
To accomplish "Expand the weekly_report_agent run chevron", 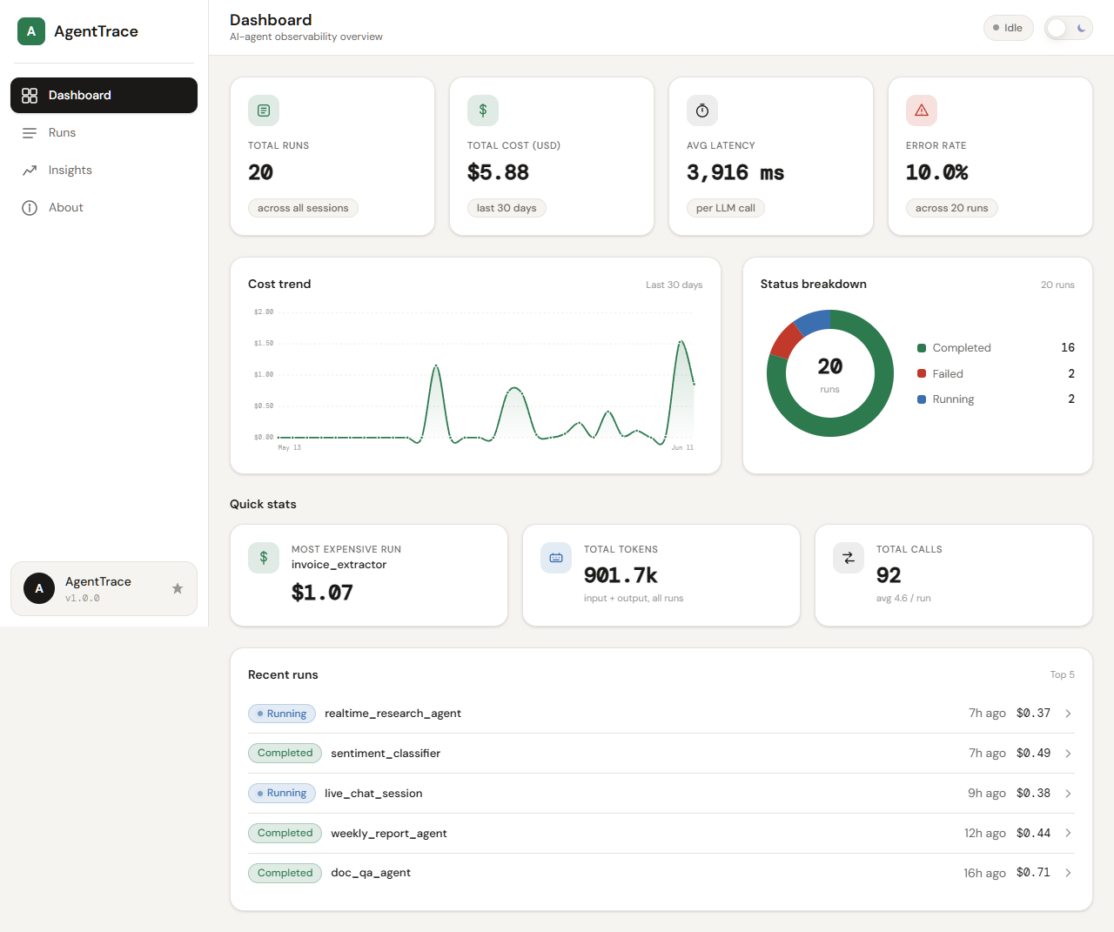I will pyautogui.click(x=1068, y=833).
